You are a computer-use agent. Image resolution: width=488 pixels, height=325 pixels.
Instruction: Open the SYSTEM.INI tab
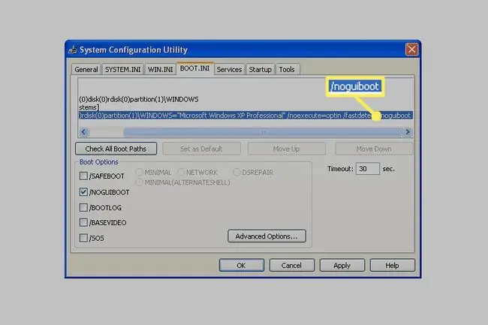pos(122,69)
